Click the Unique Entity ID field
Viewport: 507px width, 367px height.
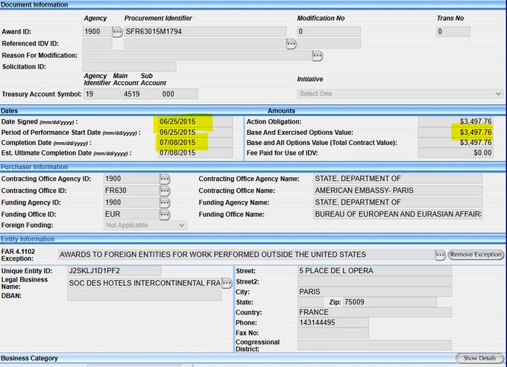[x=113, y=270]
